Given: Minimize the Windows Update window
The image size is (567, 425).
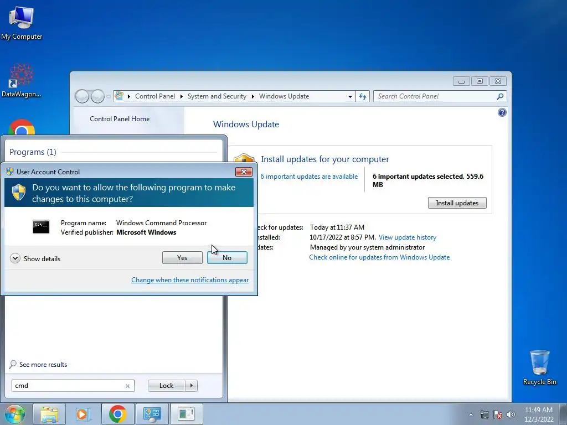Looking at the screenshot, I should pyautogui.click(x=461, y=81).
